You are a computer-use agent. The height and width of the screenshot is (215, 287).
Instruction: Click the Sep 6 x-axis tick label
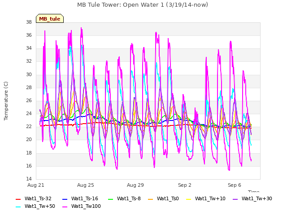[235, 185]
